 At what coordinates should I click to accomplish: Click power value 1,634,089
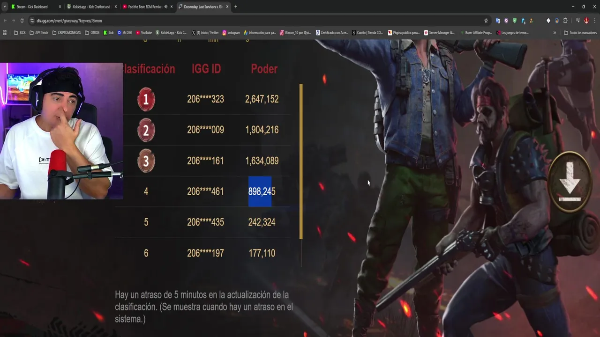262,161
